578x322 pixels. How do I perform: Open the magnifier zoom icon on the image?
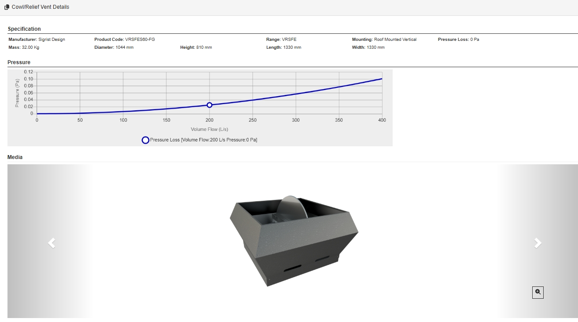(x=538, y=292)
